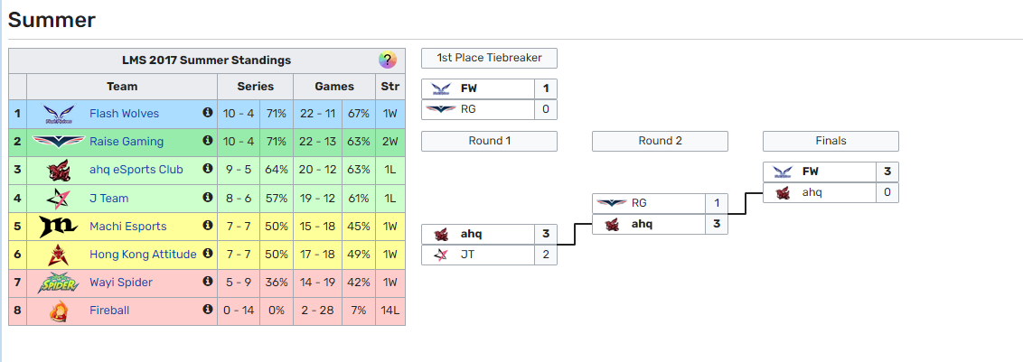Image resolution: width=1023 pixels, height=362 pixels.
Task: Click the Hong Kong Attitude logo
Action: 59,254
